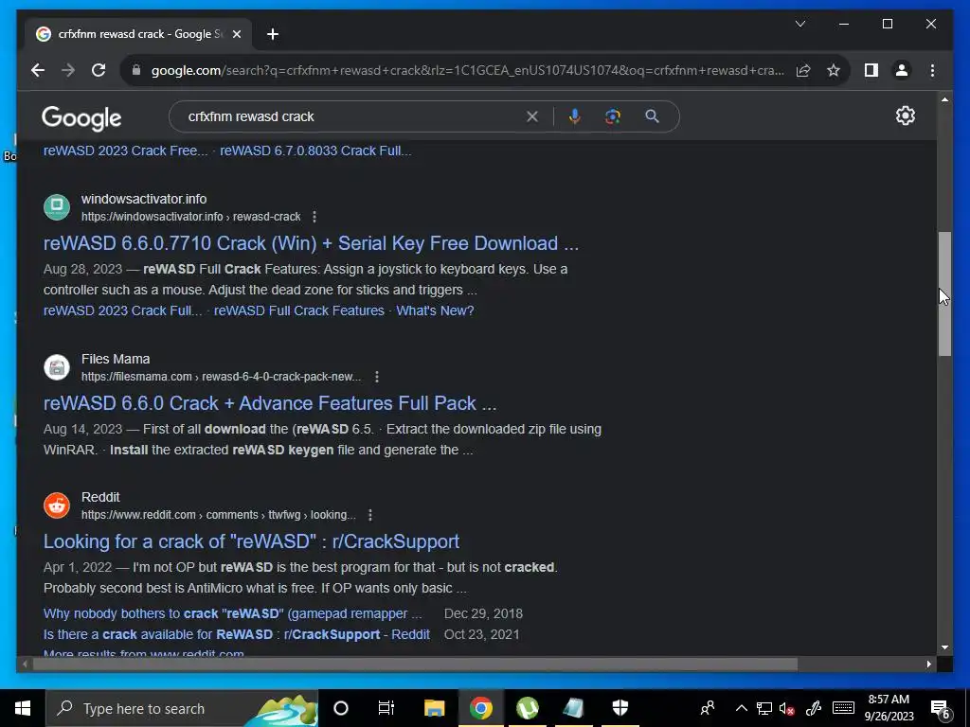Open more options for Files Mama result
The height and width of the screenshot is (727, 970).
pyautogui.click(x=377, y=377)
